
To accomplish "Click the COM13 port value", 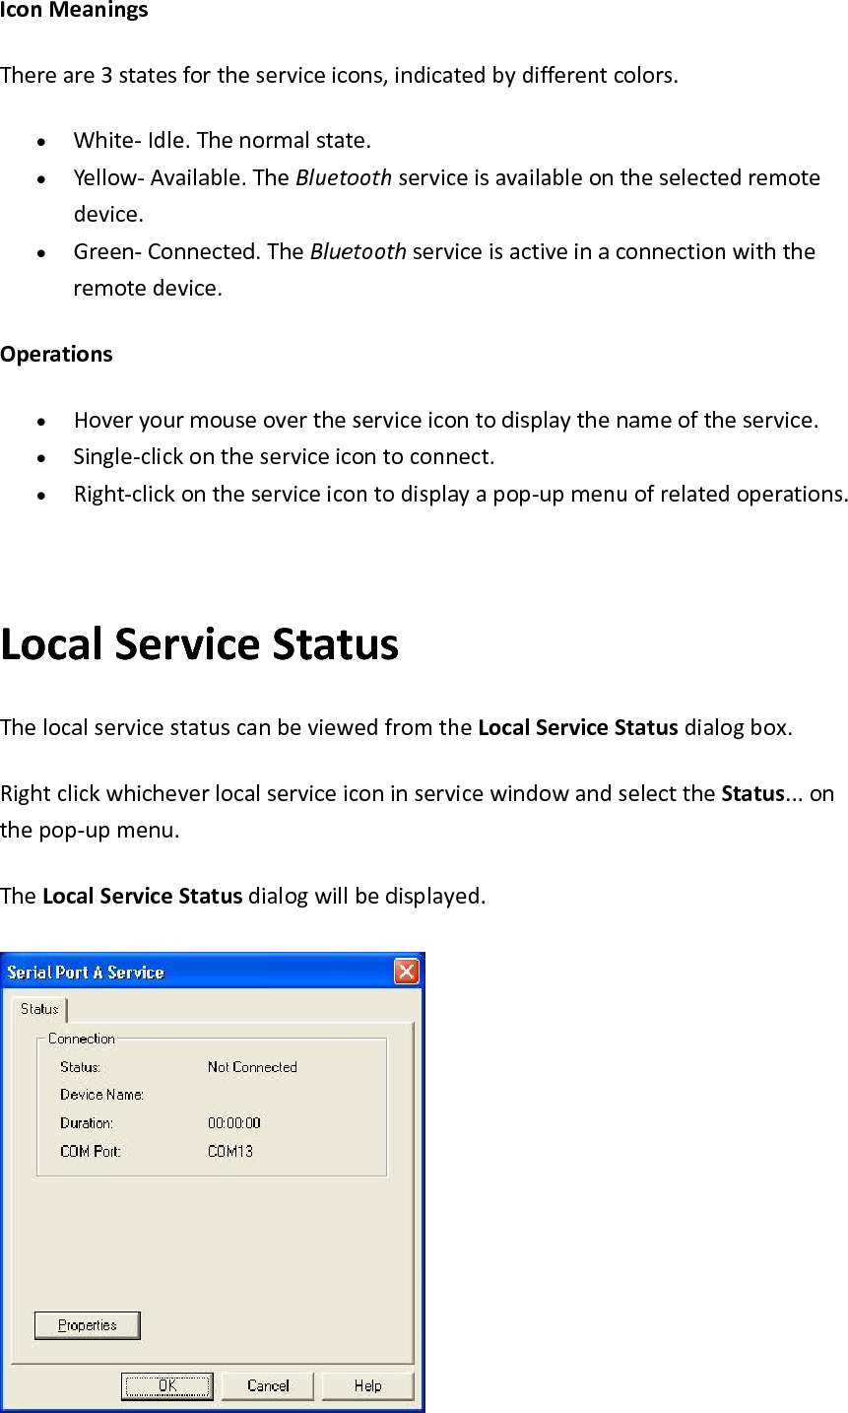I will coord(230,1151).
